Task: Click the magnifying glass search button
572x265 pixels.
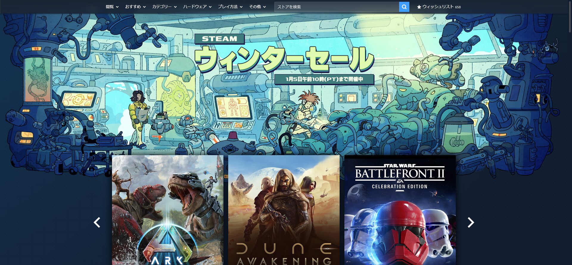Action: pyautogui.click(x=404, y=7)
